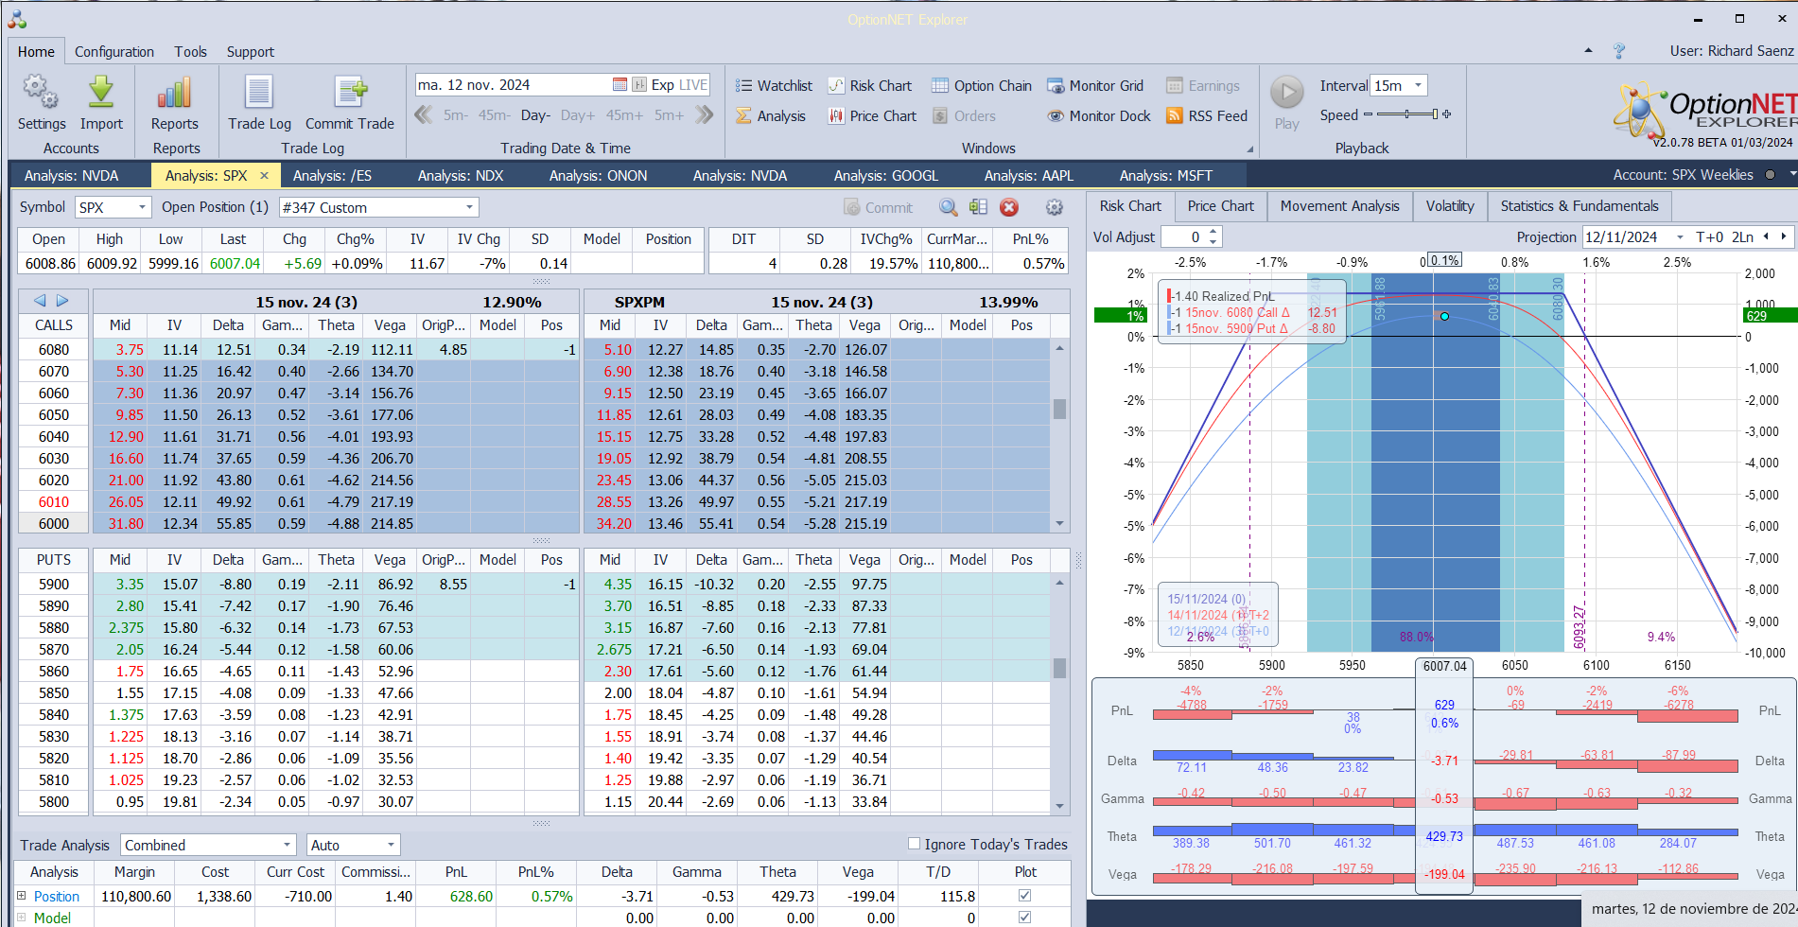Open the Tools ribbon tab
The image size is (1798, 927).
point(190,52)
